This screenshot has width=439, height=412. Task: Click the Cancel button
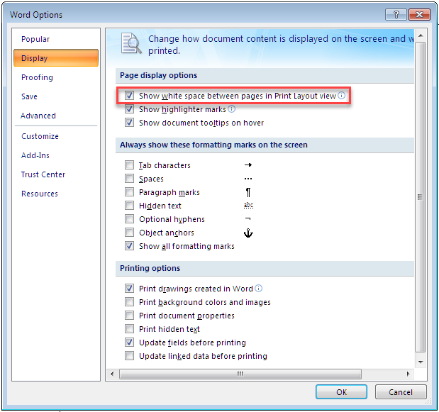tap(400, 392)
